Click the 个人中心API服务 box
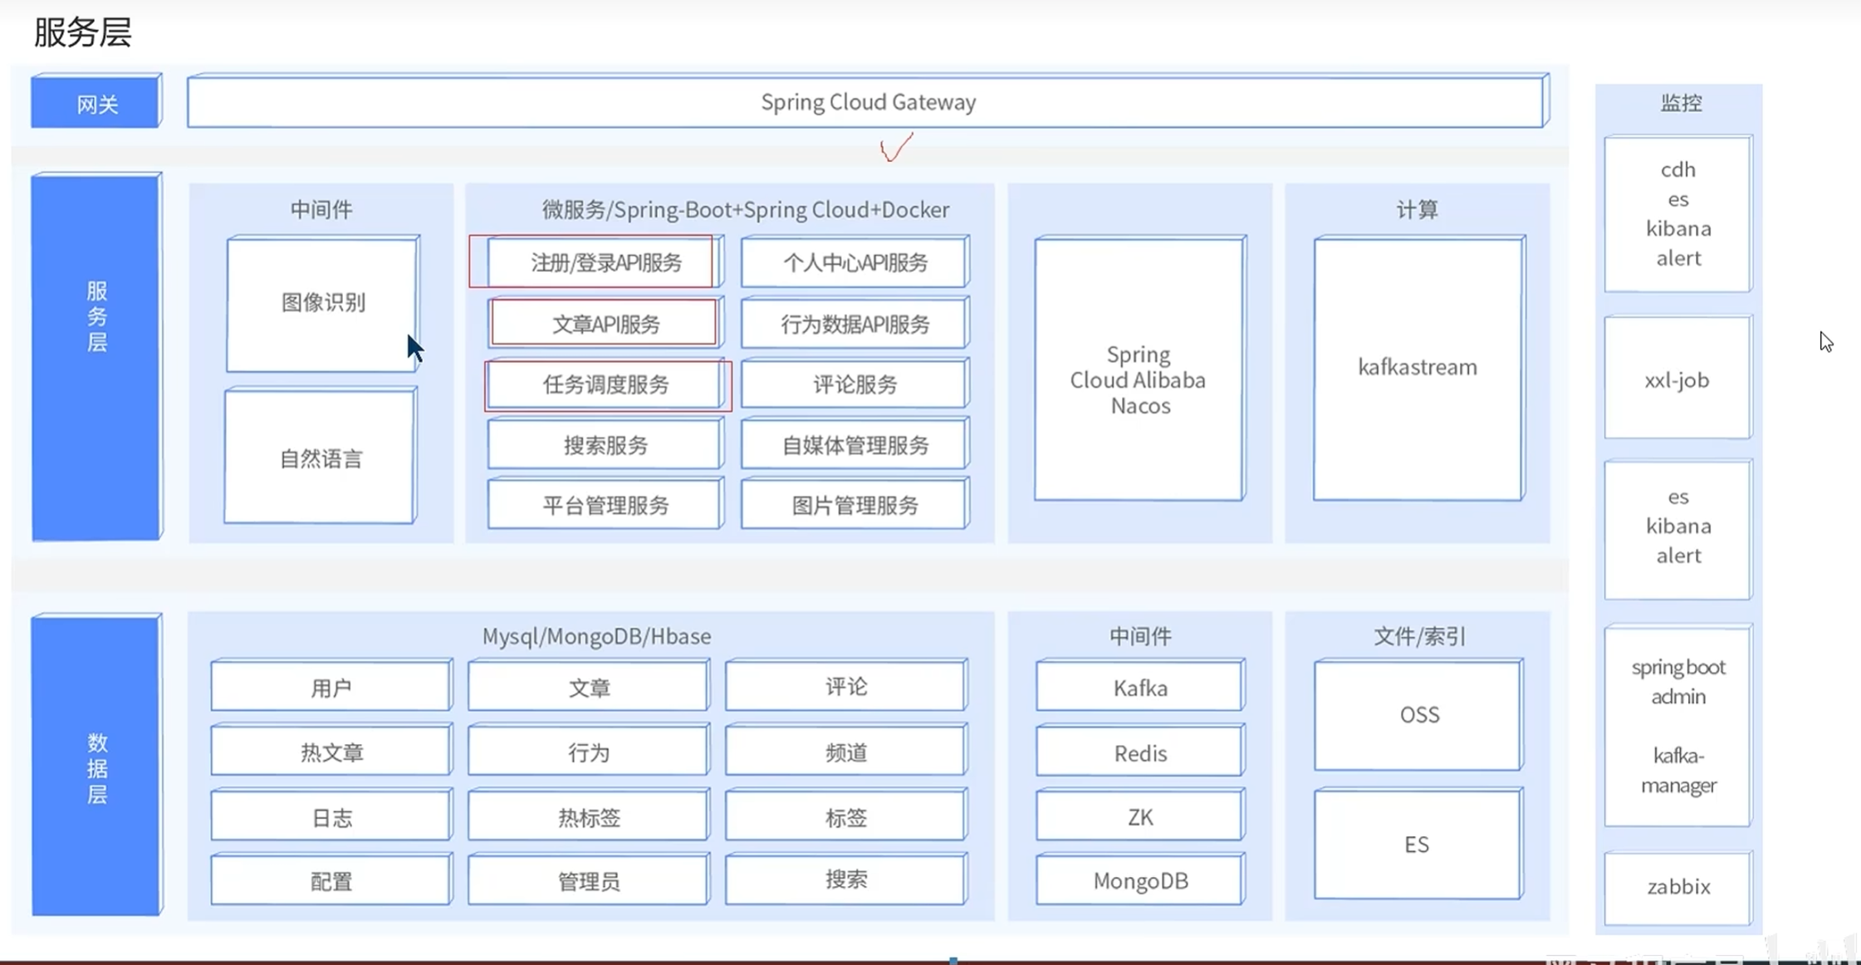 tap(855, 262)
